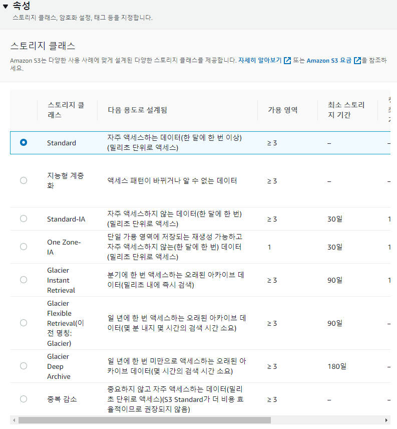The height and width of the screenshot is (429, 397).
Task: Click the scroll right arrow of horizontal scrollbar
Action: [x=386, y=420]
